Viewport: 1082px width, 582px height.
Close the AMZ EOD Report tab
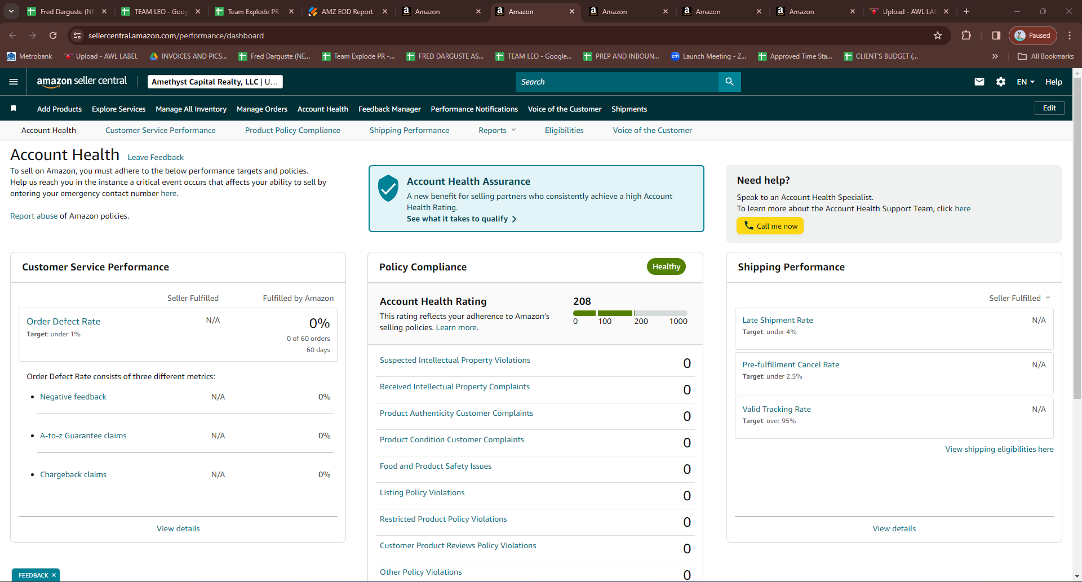coord(385,11)
